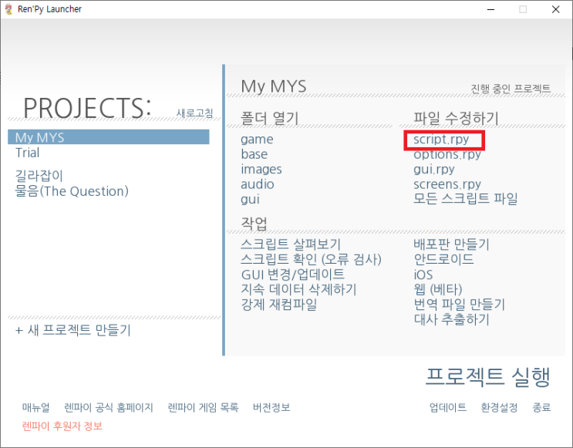The height and width of the screenshot is (448, 573).
Task: Edit screens.rpy file
Action: pos(447,184)
